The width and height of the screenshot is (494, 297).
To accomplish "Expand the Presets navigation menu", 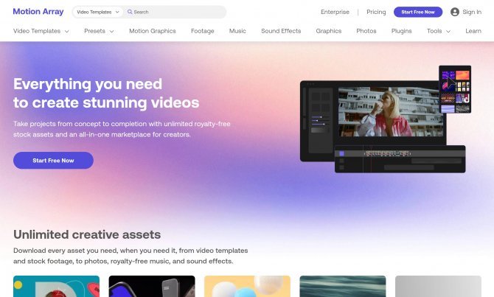I will point(99,31).
